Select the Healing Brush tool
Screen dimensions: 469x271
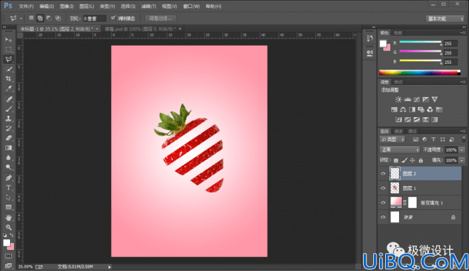point(9,99)
